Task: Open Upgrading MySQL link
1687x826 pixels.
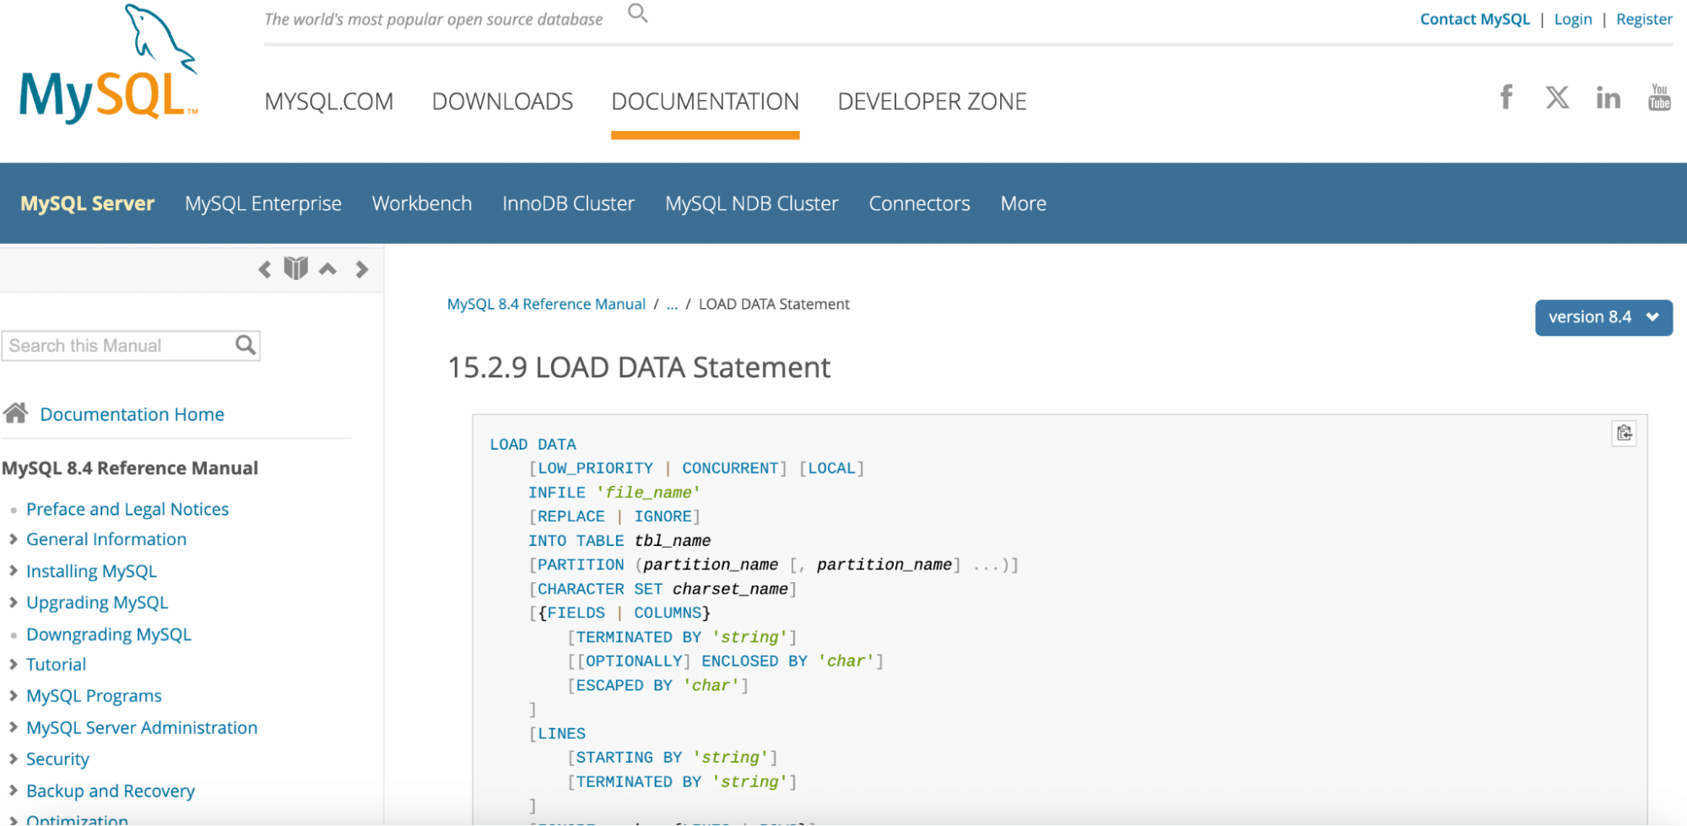Action: (97, 602)
